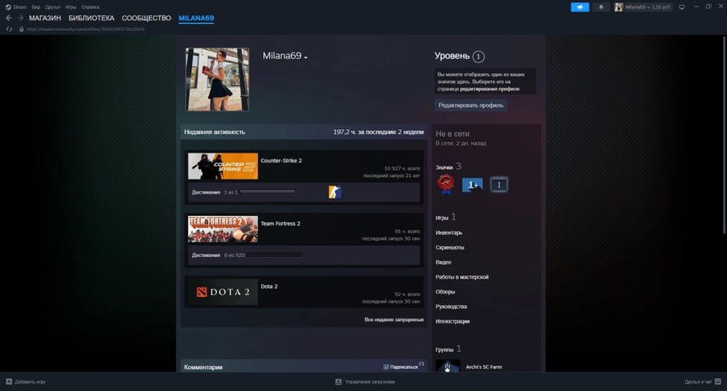Toggle the Подписаться checkbox in comments

tap(386, 367)
